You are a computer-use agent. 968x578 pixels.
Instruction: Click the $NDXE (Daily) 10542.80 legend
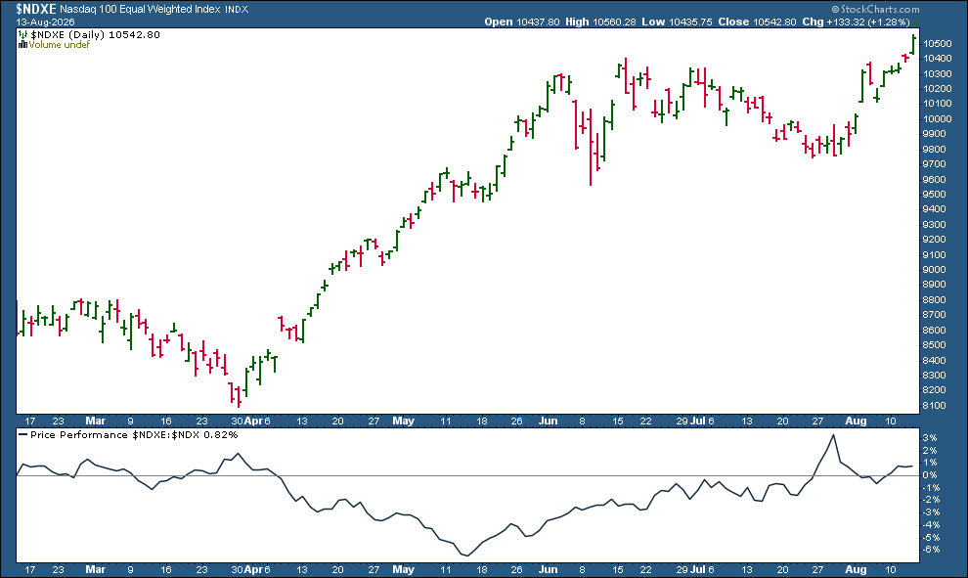(x=95, y=34)
